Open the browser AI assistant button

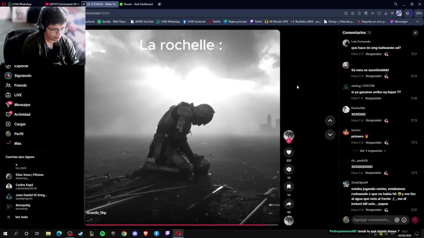pos(419,13)
